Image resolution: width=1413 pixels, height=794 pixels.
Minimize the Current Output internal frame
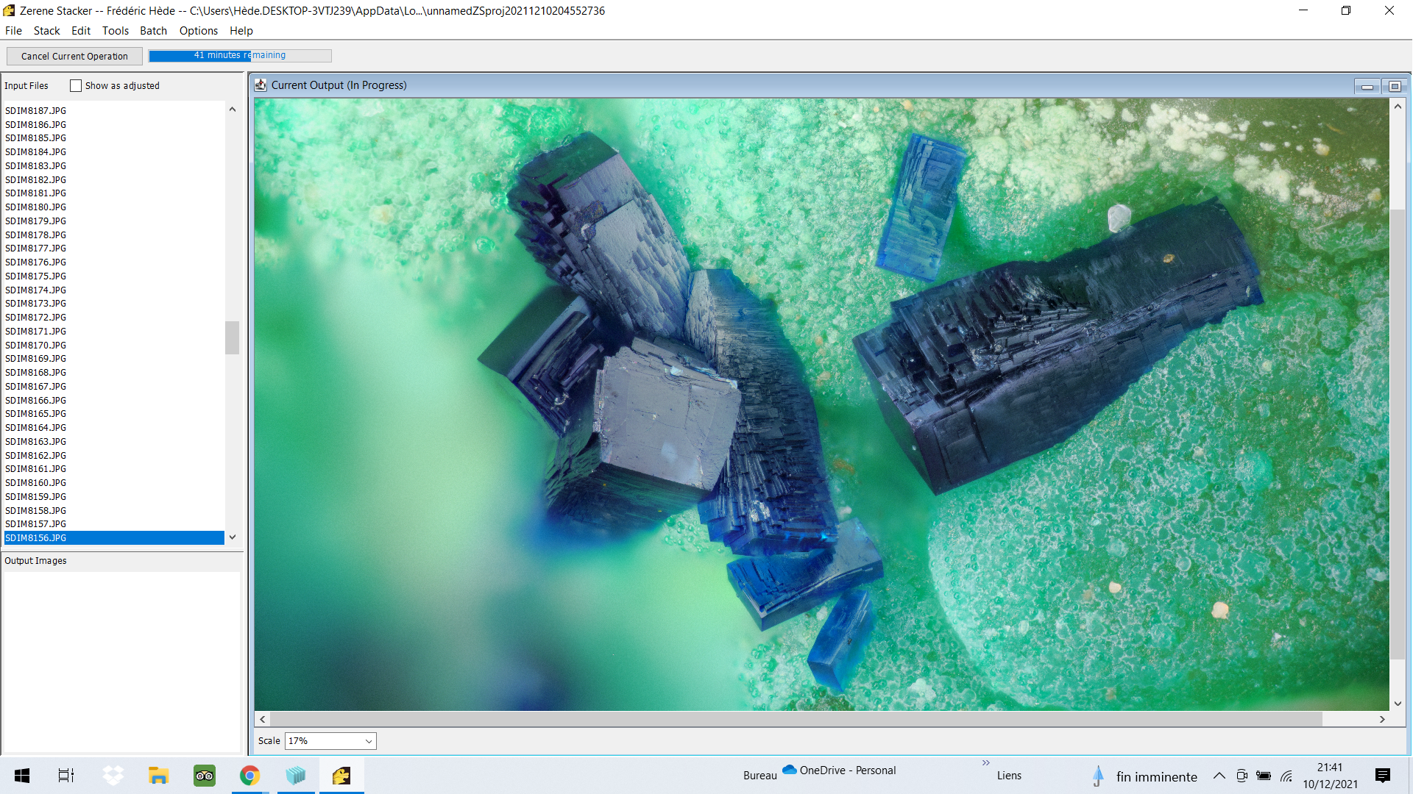pyautogui.click(x=1367, y=87)
